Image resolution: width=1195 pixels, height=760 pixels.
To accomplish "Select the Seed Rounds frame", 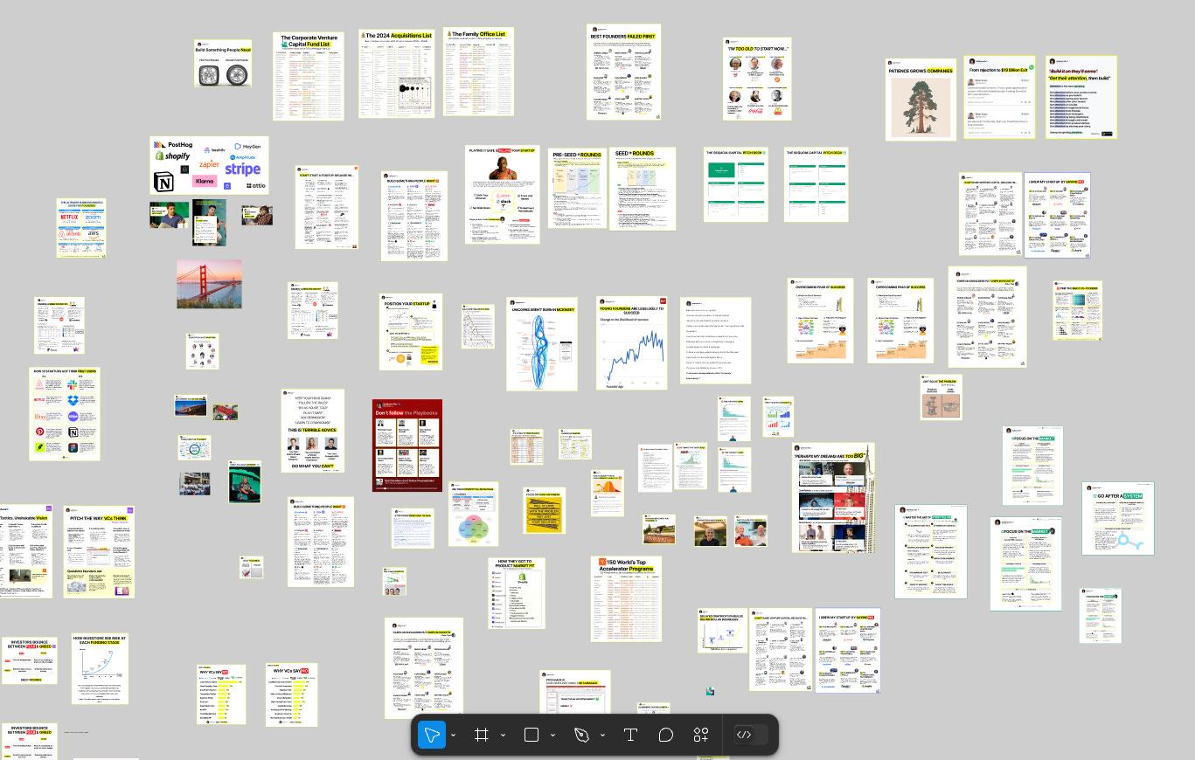I will click(x=643, y=188).
